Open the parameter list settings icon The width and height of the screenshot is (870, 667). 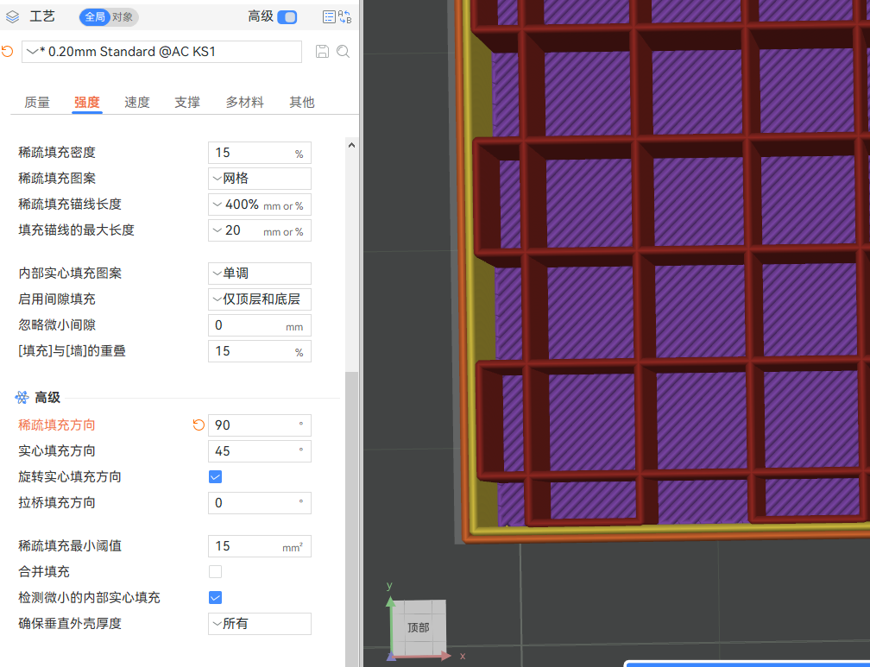[x=329, y=17]
